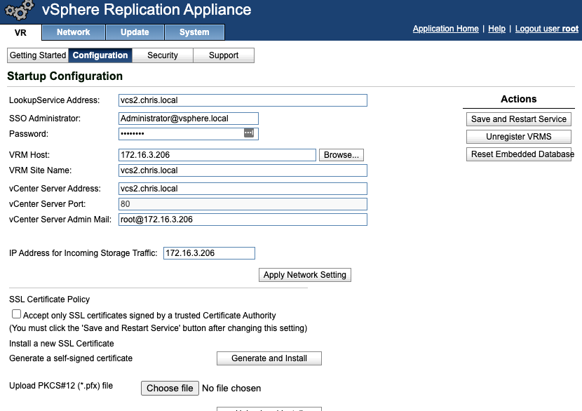582x411 pixels.
Task: Select the Configuration sub-tab
Action: click(100, 55)
